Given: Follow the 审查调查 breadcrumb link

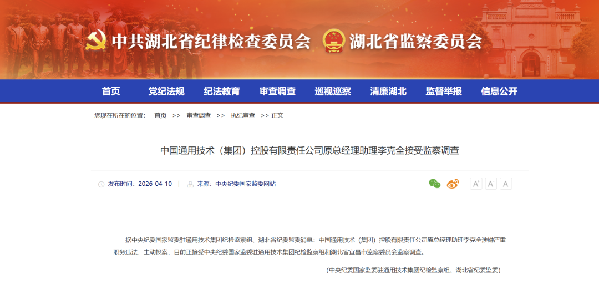Looking at the screenshot, I should tap(199, 115).
